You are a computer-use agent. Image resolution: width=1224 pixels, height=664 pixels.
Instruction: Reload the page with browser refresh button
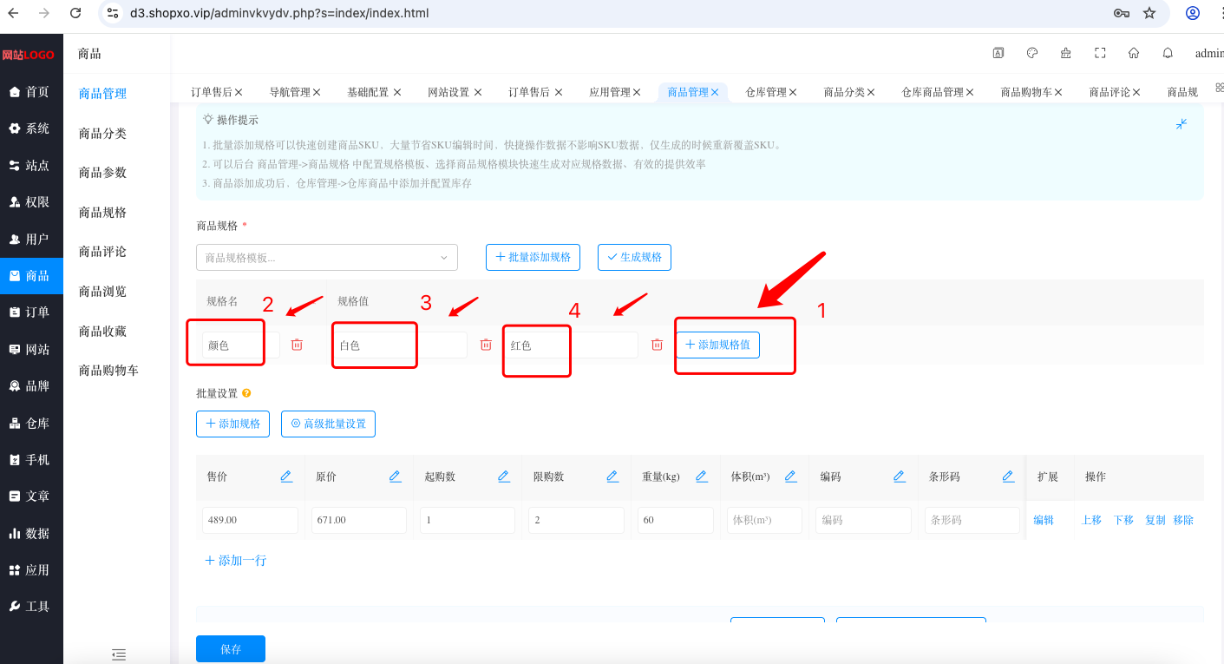[x=75, y=13]
